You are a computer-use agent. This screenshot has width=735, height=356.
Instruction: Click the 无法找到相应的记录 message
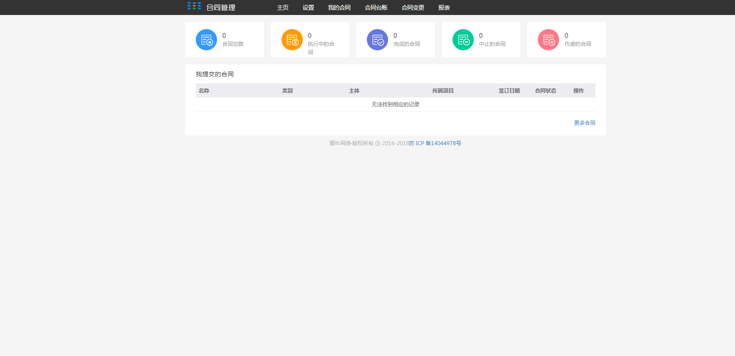click(x=396, y=105)
